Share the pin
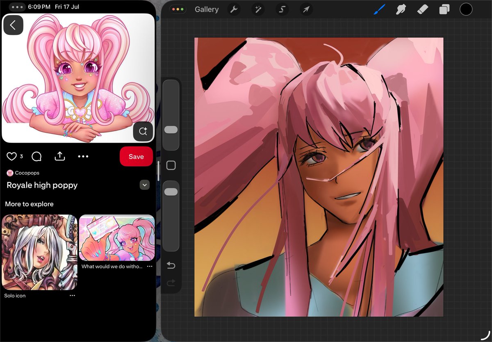The image size is (492, 342). pyautogui.click(x=60, y=156)
